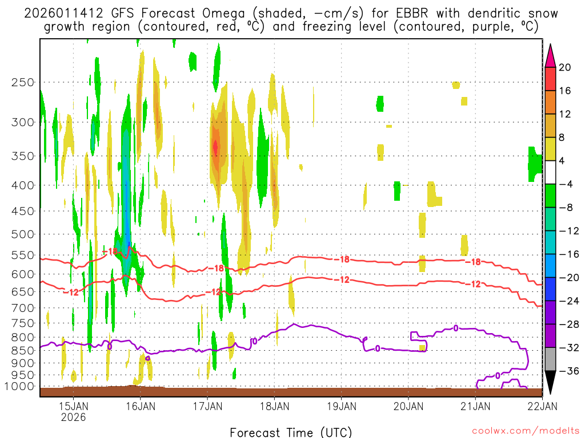Viewport: 585px width, 438px height.
Task: Click the 250 pressure level label
Action: [x=23, y=82]
